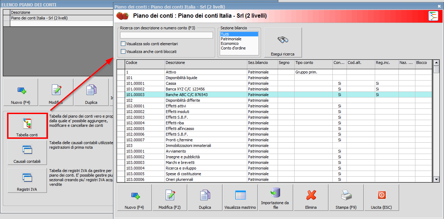Select row Immobilizzazioni immateriali
The width and height of the screenshot is (444, 219).
pyautogui.click(x=275, y=146)
